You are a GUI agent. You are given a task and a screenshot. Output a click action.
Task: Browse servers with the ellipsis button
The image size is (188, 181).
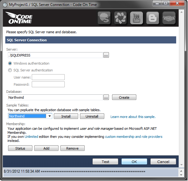click(x=106, y=55)
